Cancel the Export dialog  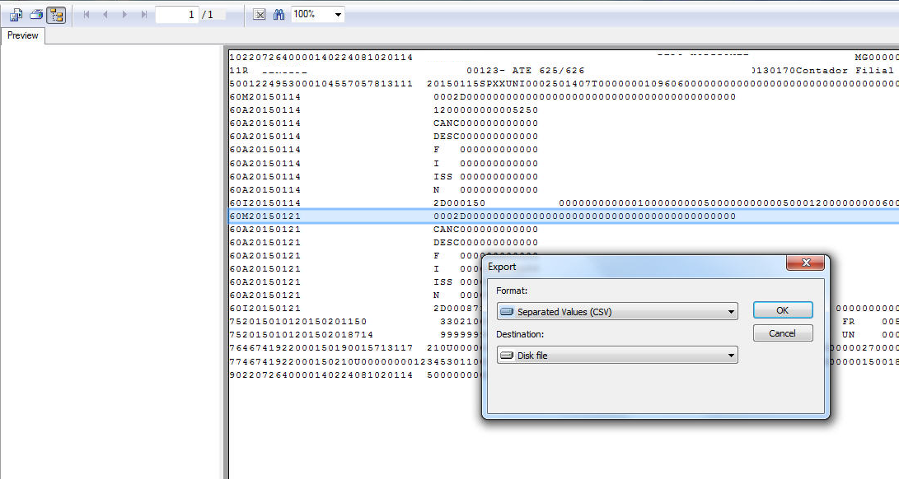pos(782,333)
